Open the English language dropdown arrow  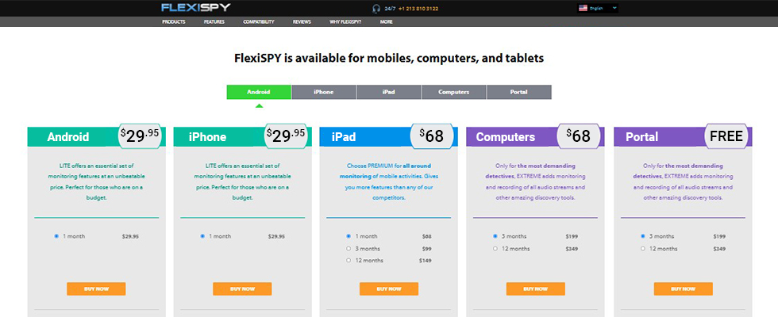coord(614,8)
